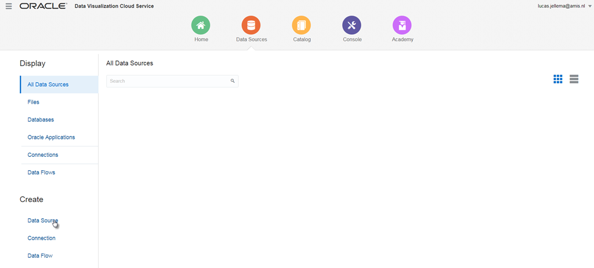Open the hamburger navigation menu
This screenshot has height=268, width=594.
pyautogui.click(x=9, y=6)
